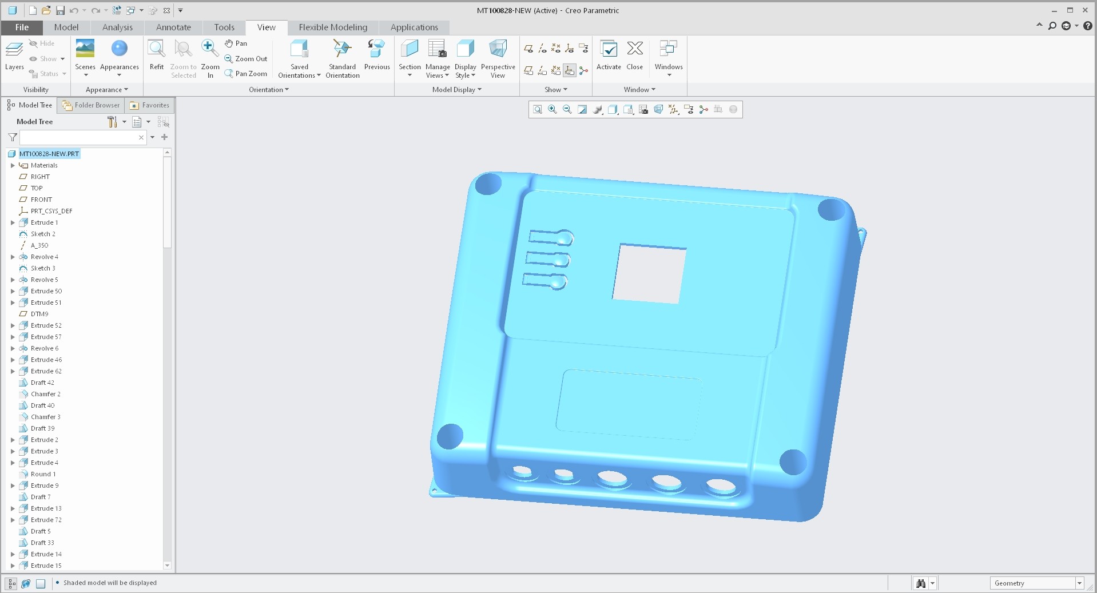Expand the Revolve 4 feature

(13, 257)
